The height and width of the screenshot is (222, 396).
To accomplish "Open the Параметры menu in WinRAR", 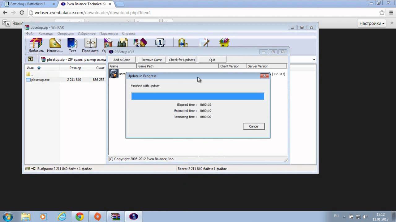I will pos(109,33).
